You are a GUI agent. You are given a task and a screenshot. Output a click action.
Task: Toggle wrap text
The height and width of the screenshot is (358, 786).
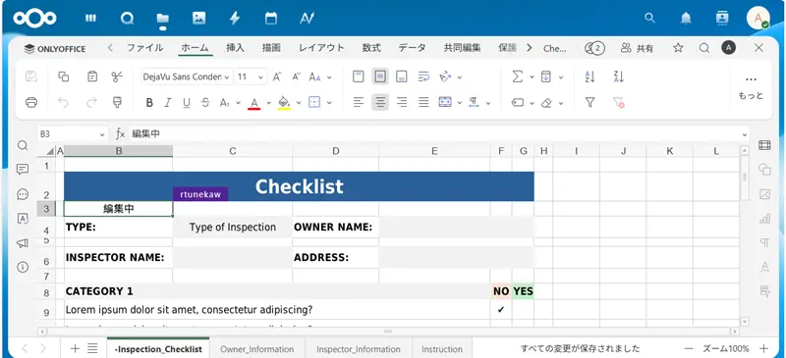click(423, 77)
